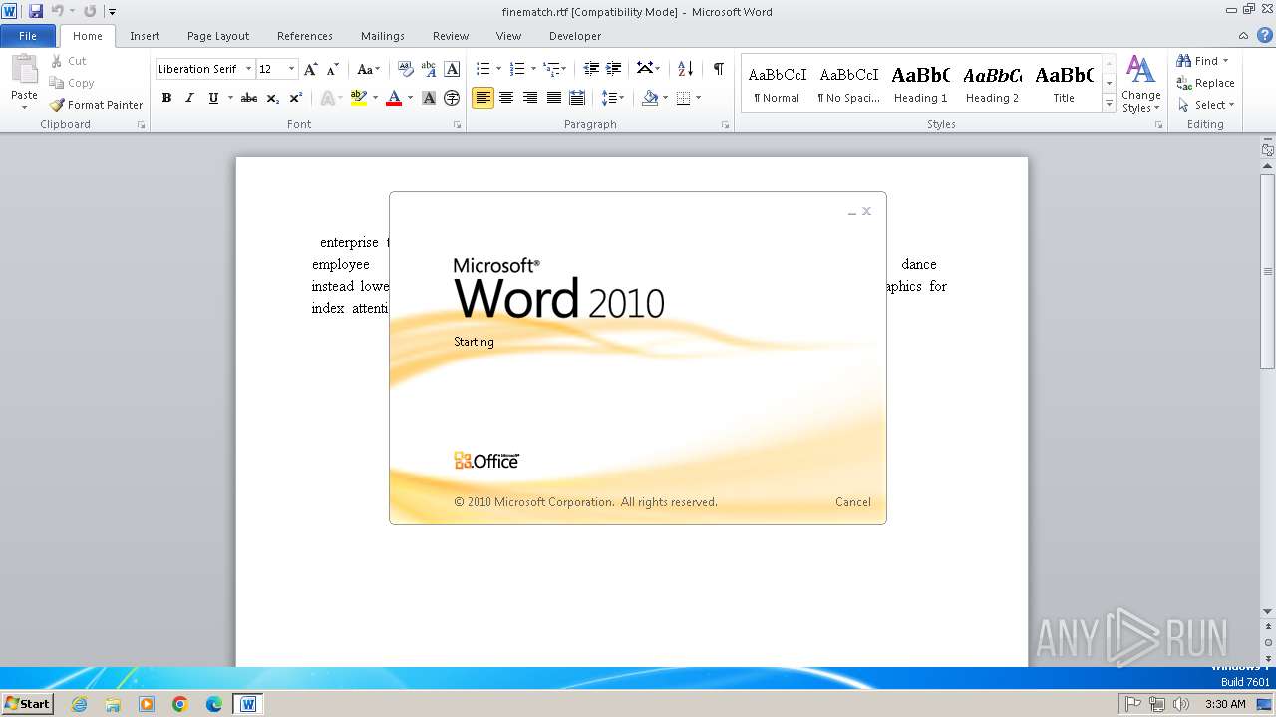Toggle Italic formatting
The width and height of the screenshot is (1276, 717).
point(189,98)
